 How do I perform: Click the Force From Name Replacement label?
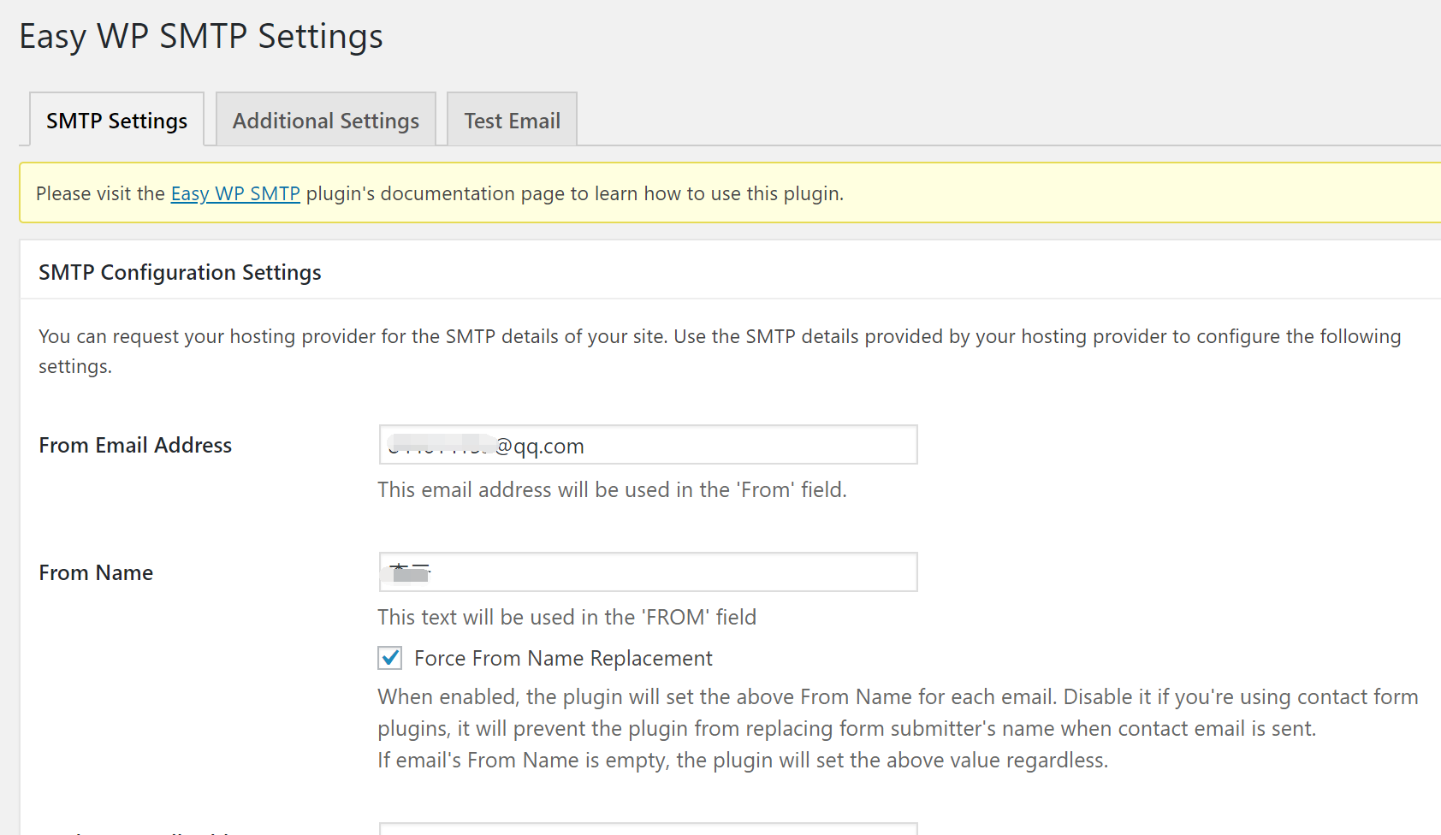click(563, 658)
